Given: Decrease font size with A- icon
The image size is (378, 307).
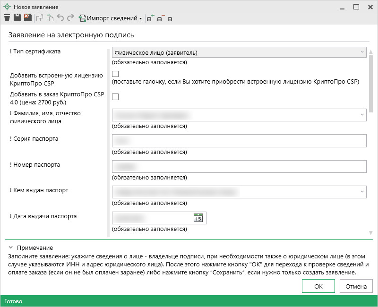Looking at the screenshot, I should [160, 18].
